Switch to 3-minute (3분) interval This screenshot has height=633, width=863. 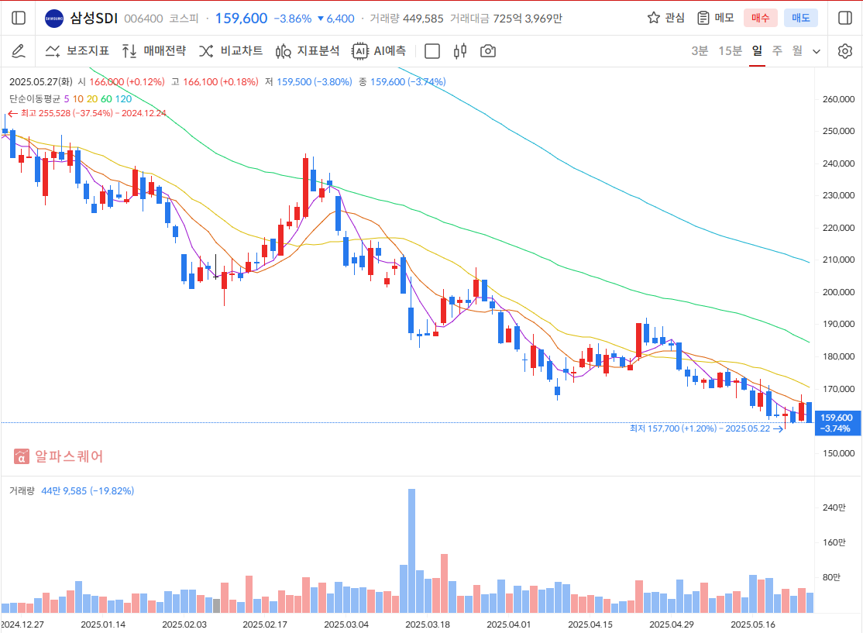(x=700, y=51)
